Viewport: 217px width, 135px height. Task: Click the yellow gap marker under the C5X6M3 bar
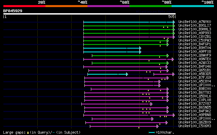(139, 128)
